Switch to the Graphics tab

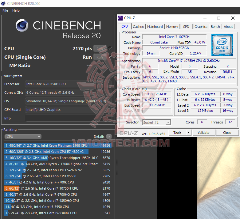(x=201, y=27)
